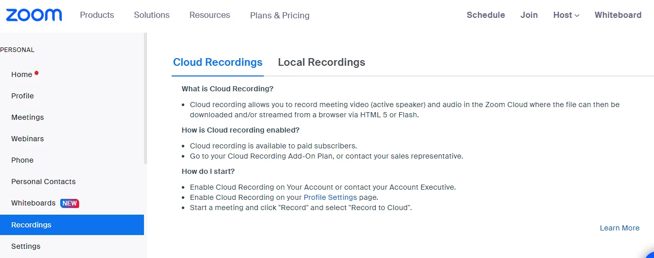Open the Products menu
654x258 pixels.
click(97, 15)
